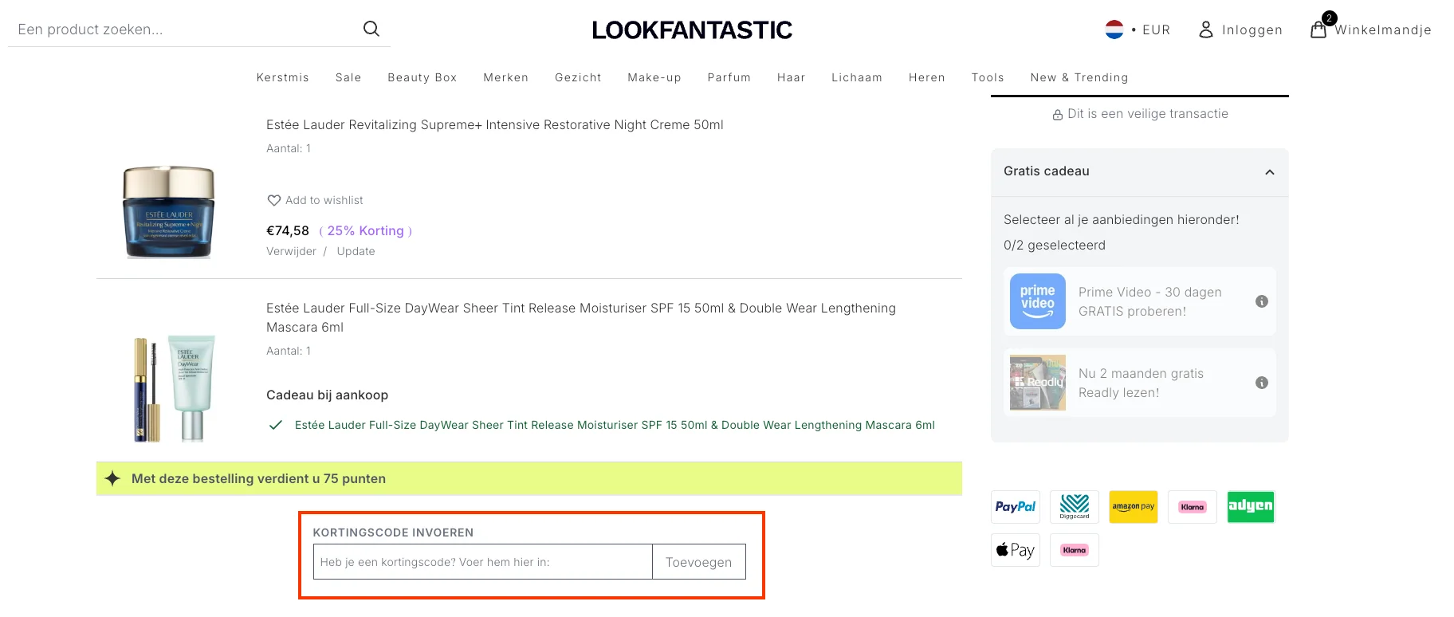Open the Tools menu
1454x617 pixels.
[988, 77]
